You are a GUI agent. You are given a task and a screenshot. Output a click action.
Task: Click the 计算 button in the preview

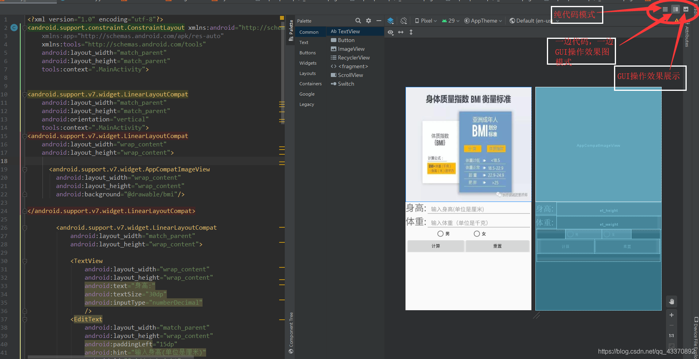(436, 246)
